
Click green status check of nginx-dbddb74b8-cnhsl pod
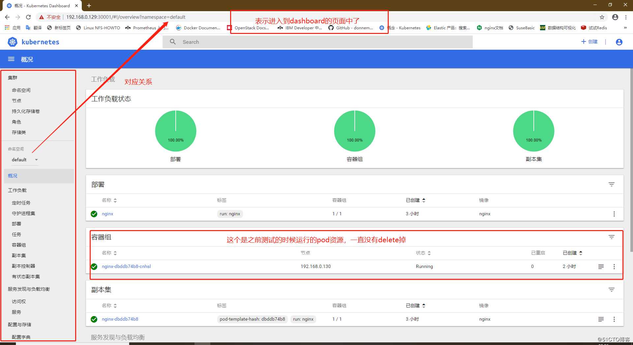[94, 267]
